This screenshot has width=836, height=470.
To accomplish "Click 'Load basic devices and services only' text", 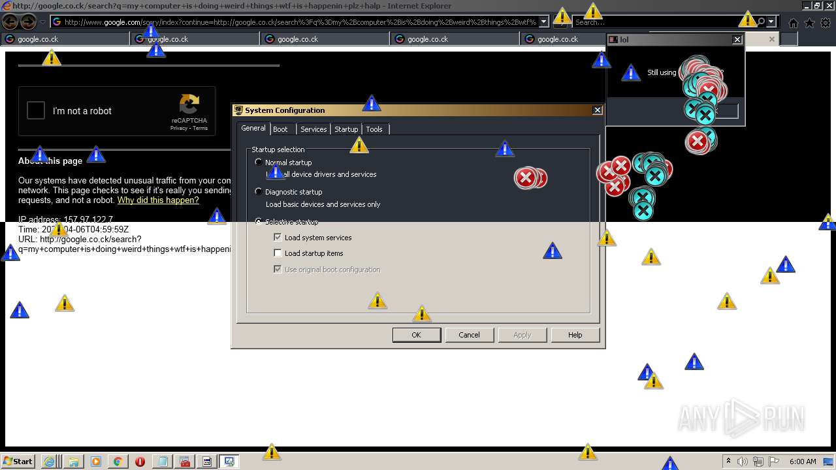I will pyautogui.click(x=323, y=204).
